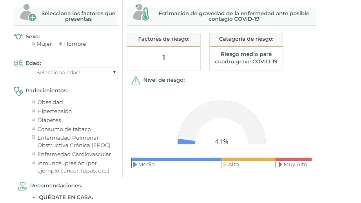Screen dimensions: 361x203
Task: Tick the Consumo de tabaco checkbox
Action: click(x=33, y=129)
